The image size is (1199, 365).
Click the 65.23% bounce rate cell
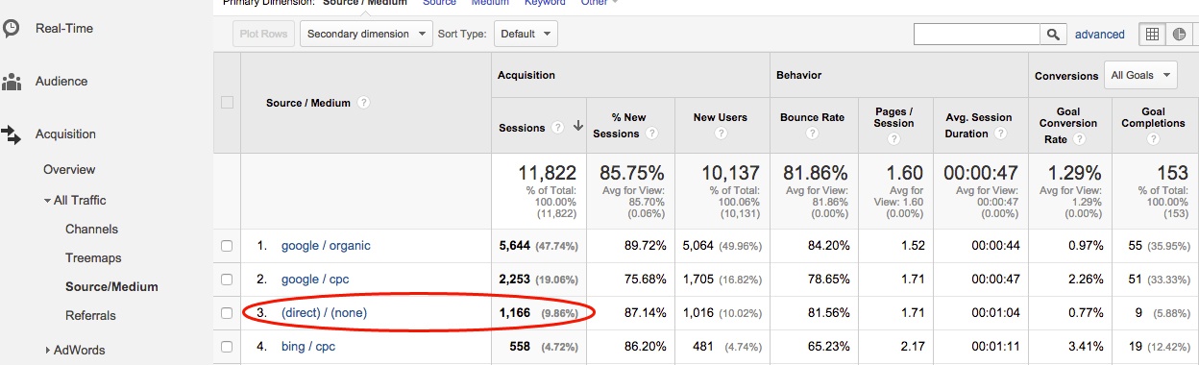[x=828, y=347]
